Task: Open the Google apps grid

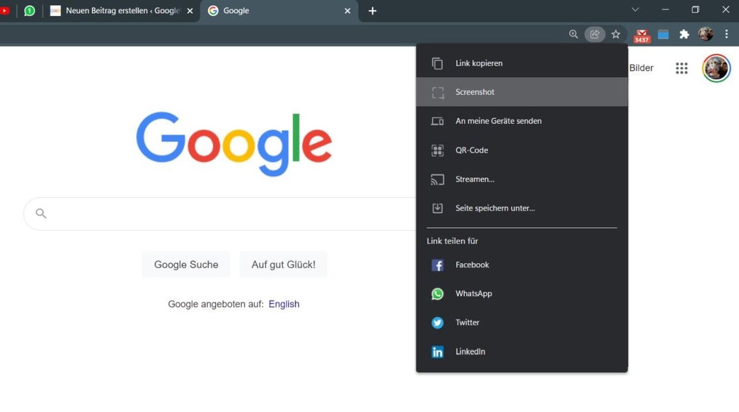Action: pos(681,68)
